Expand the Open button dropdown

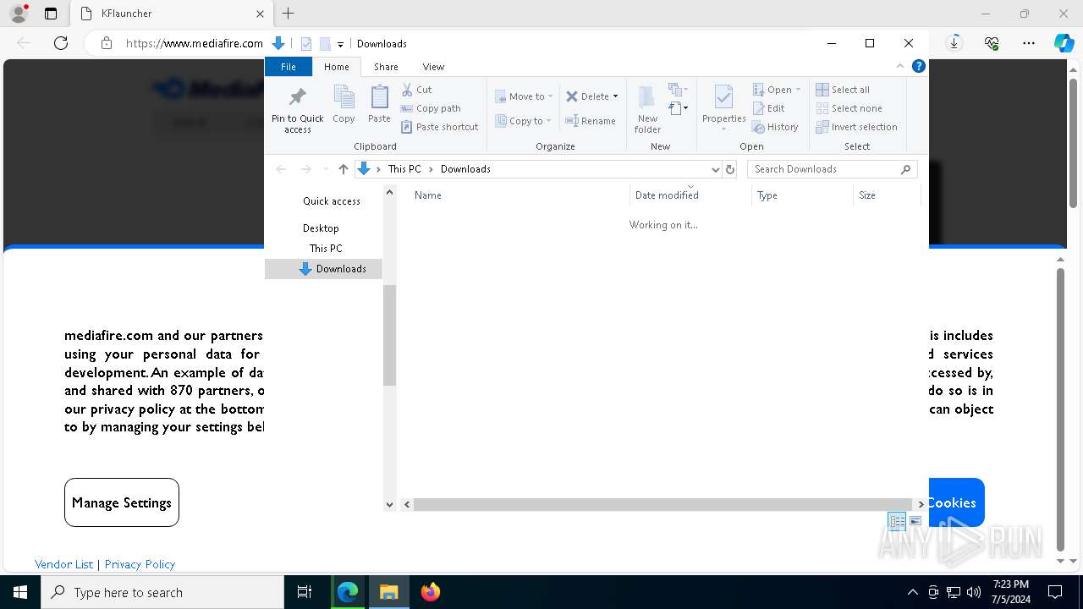[798, 90]
